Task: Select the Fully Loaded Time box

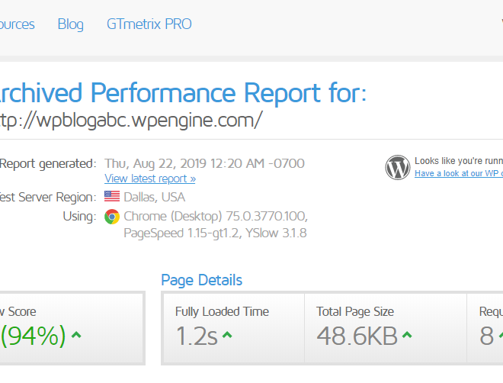Action: tap(233, 328)
